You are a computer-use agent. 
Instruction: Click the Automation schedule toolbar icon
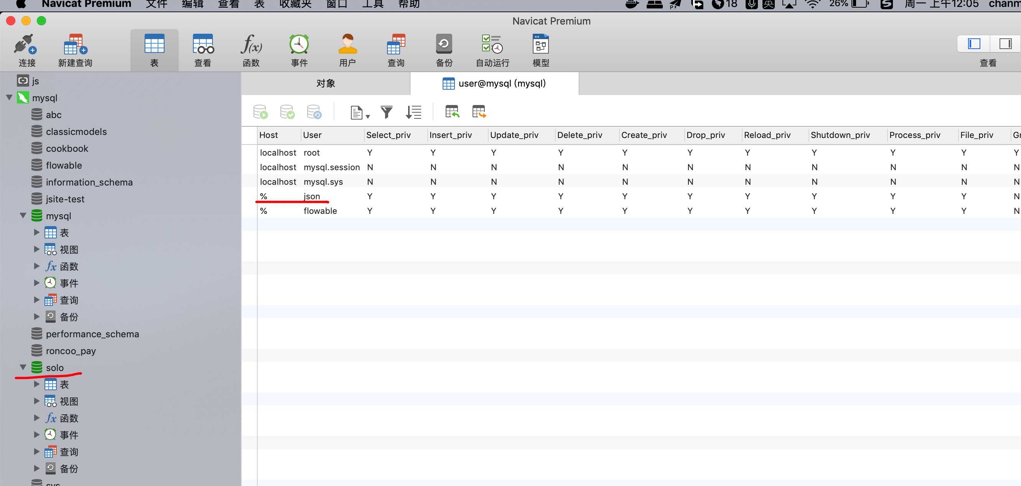tap(492, 44)
